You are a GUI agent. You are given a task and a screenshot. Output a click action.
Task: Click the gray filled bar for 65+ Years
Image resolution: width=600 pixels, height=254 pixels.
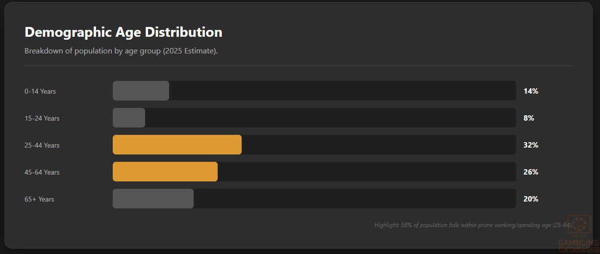153,199
